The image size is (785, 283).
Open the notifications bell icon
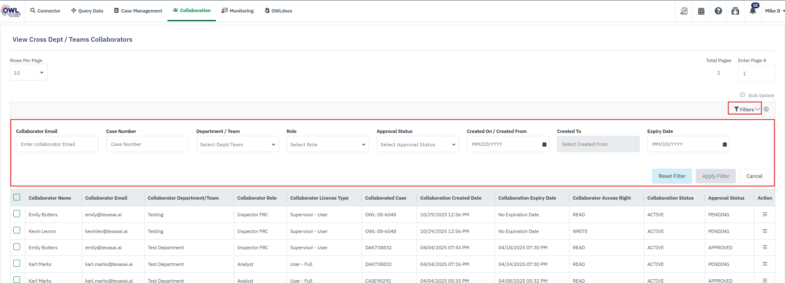click(x=752, y=11)
